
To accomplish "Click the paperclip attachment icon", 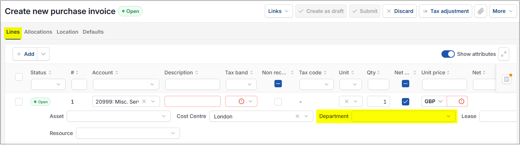I will (x=480, y=11).
